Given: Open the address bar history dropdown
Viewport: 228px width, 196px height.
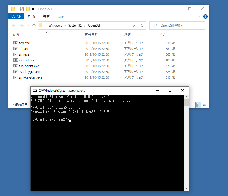Looking at the screenshot, I should click(134, 25).
